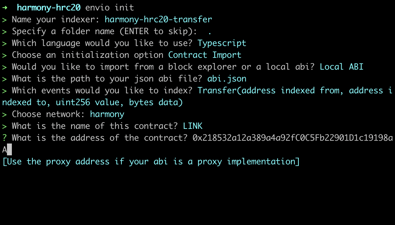Image resolution: width=395 pixels, height=225 pixels.
Task: Click the LINK contract name
Action: coord(193,126)
